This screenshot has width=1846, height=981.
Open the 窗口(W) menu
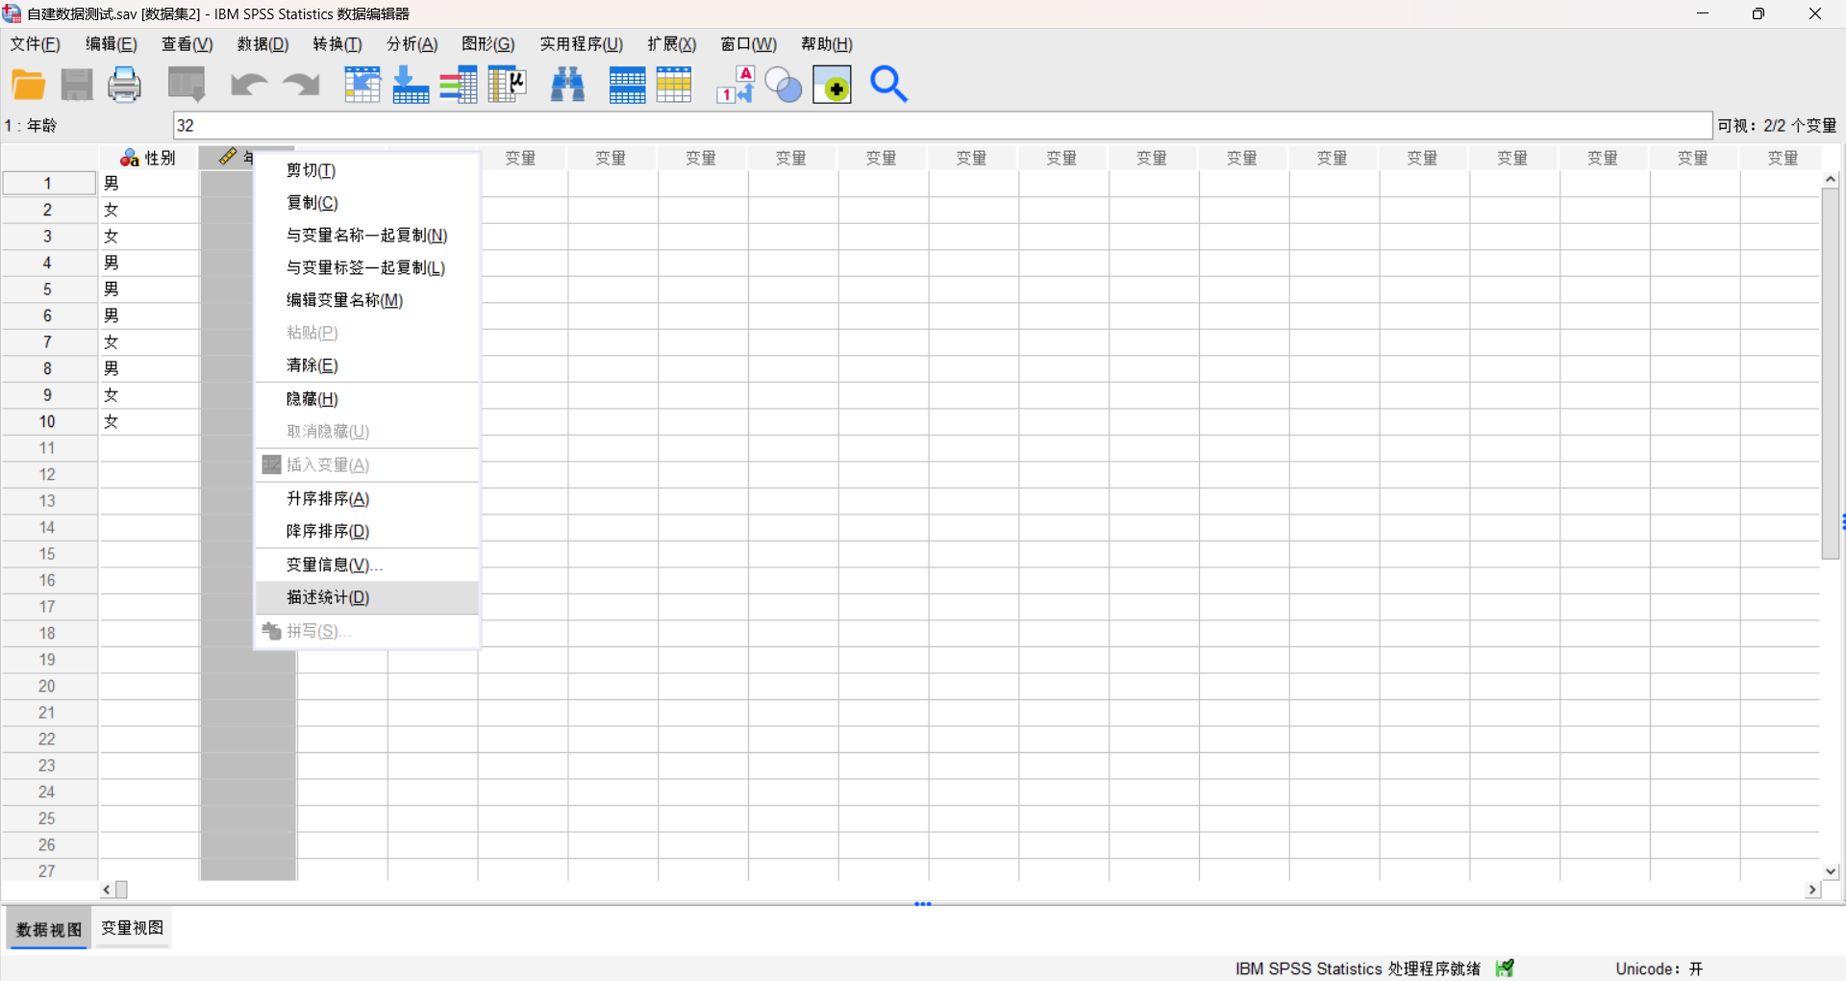tap(749, 44)
